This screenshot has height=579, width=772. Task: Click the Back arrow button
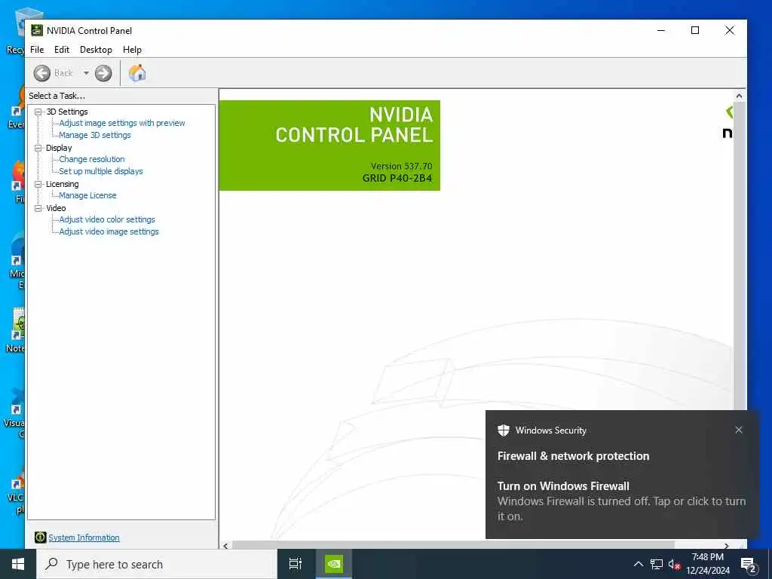tap(42, 73)
